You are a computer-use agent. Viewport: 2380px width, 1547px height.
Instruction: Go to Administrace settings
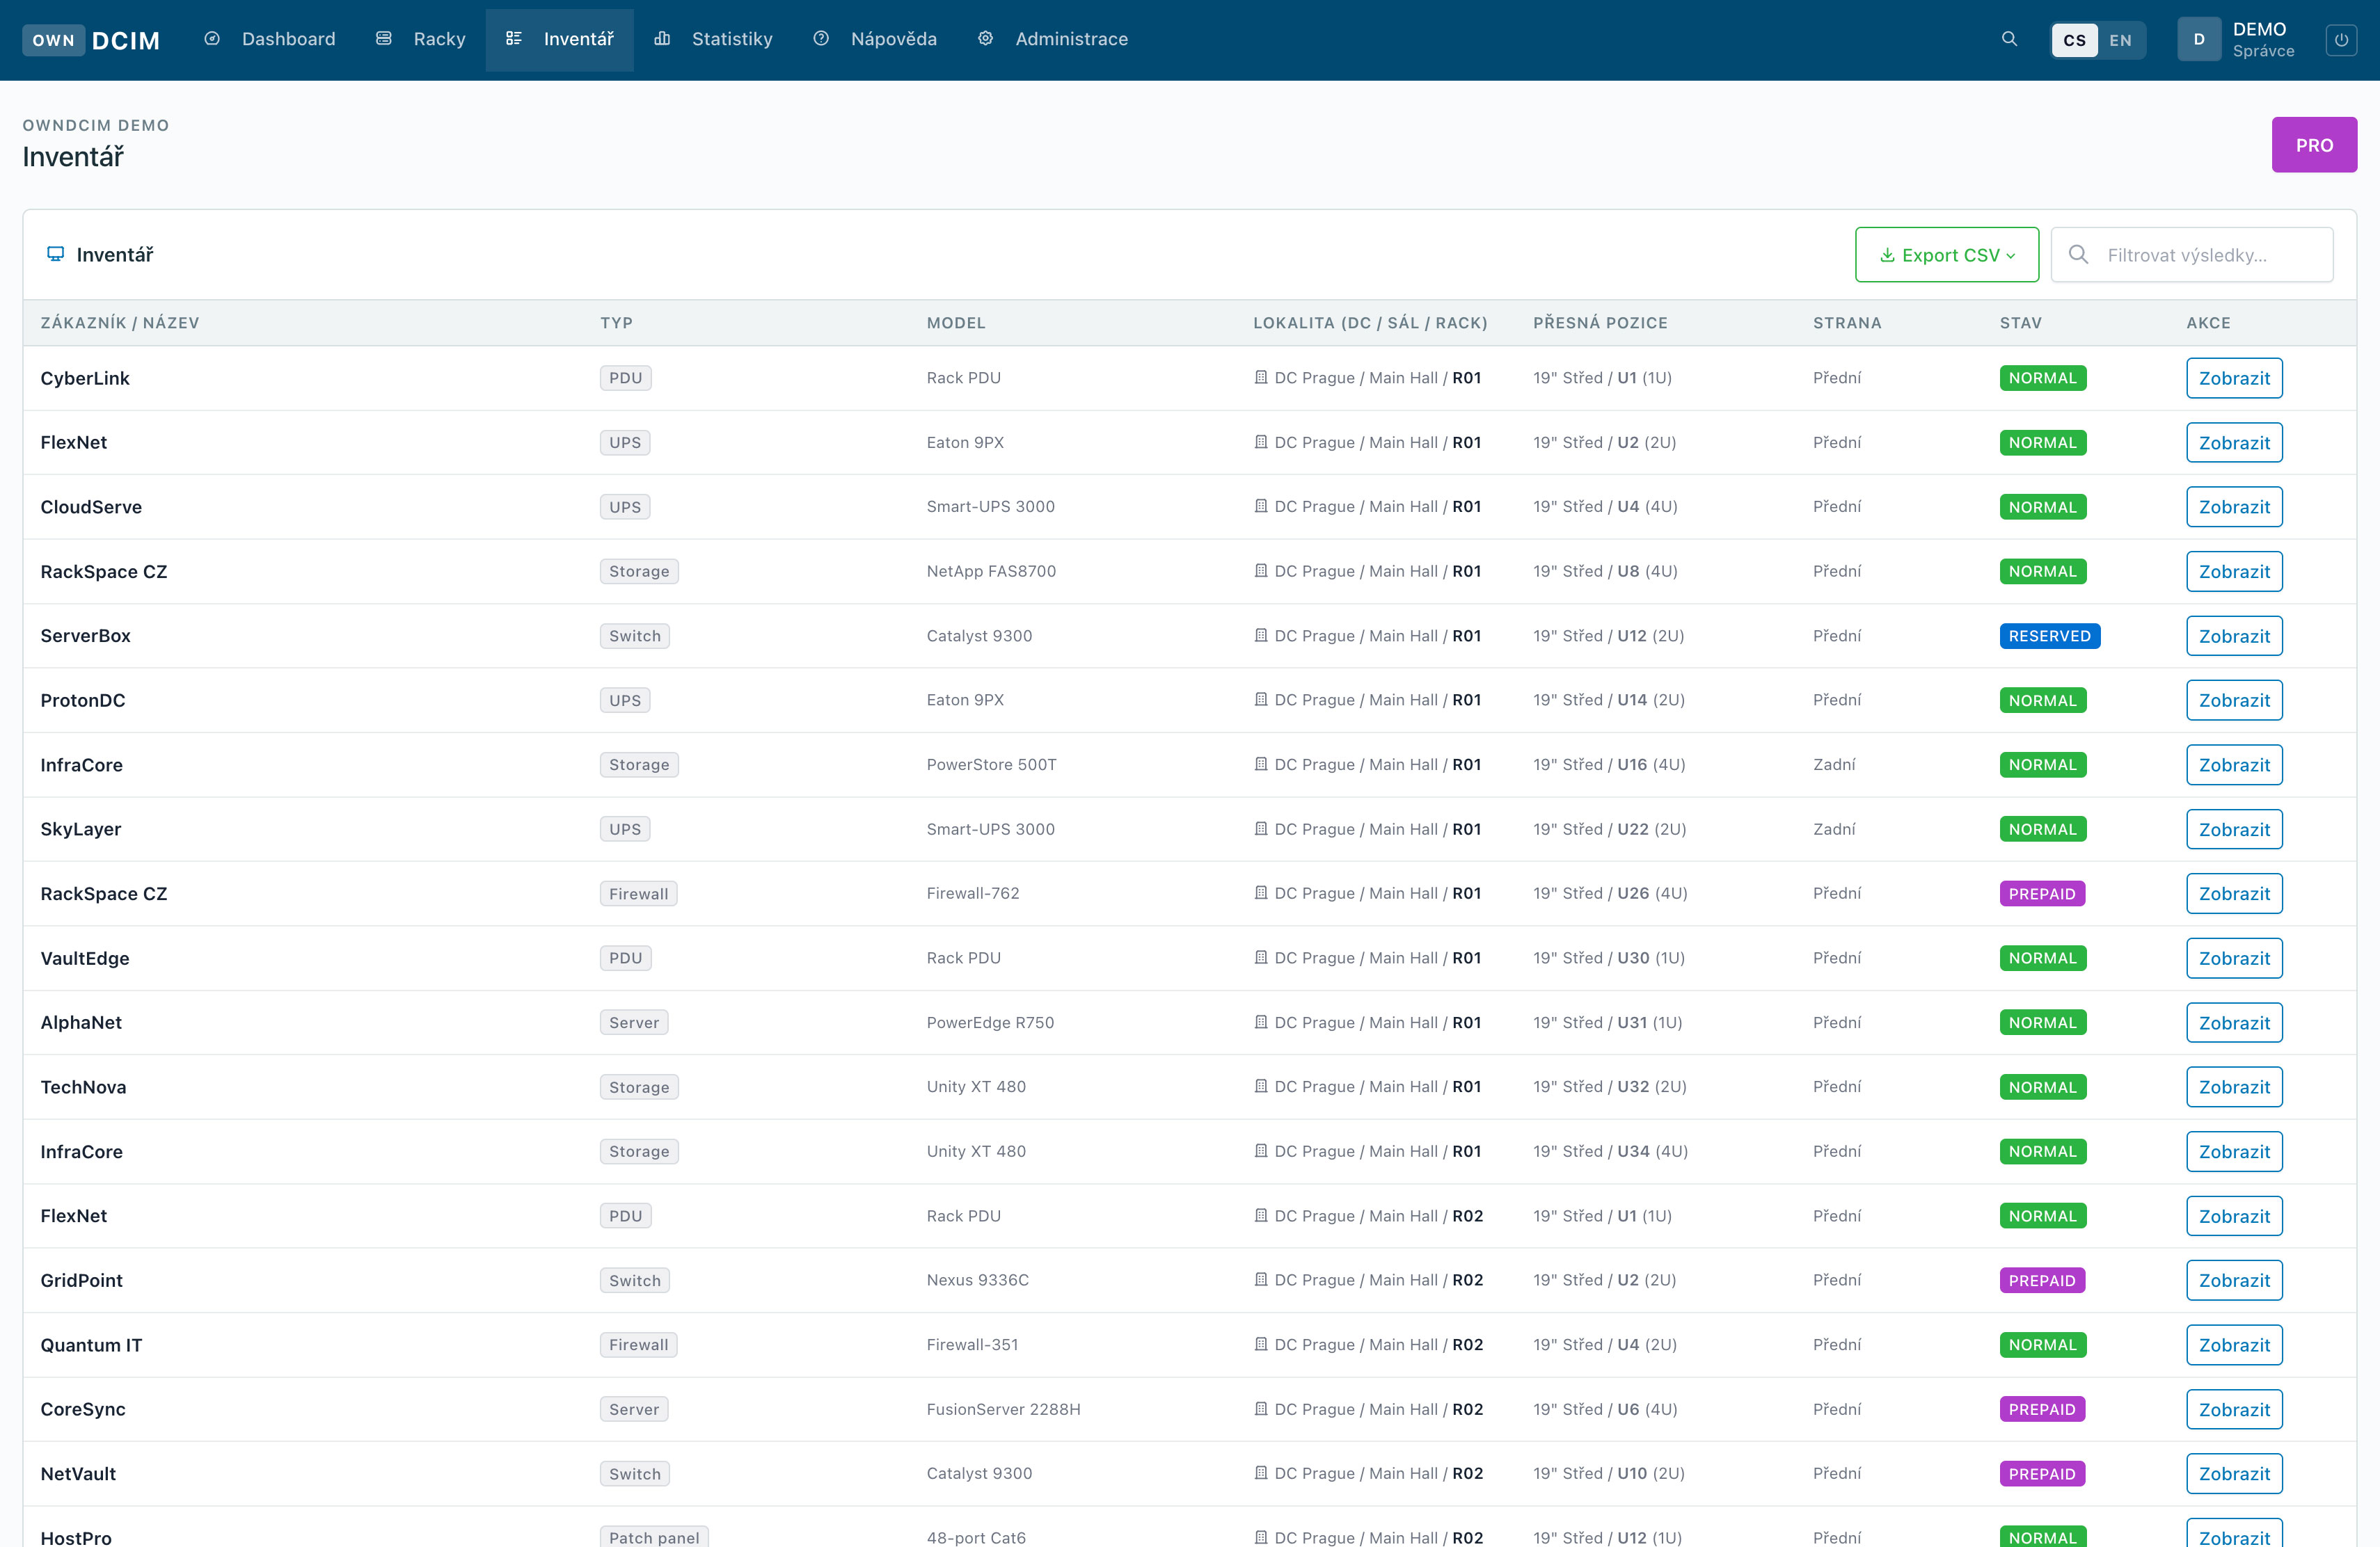coord(1053,39)
